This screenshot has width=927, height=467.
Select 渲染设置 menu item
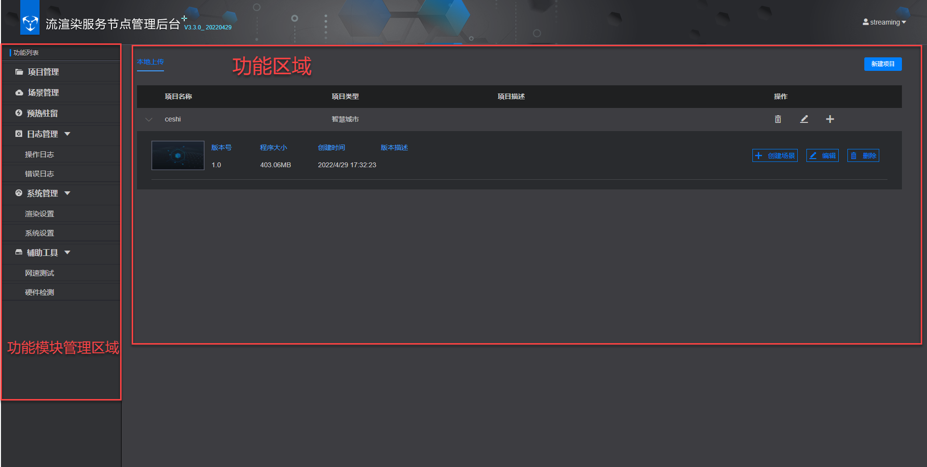pos(40,213)
